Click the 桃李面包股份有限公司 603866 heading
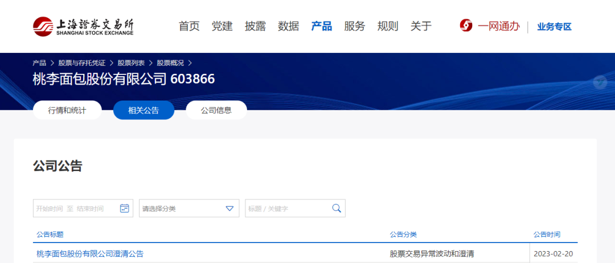This screenshot has width=615, height=263. pyautogui.click(x=124, y=80)
